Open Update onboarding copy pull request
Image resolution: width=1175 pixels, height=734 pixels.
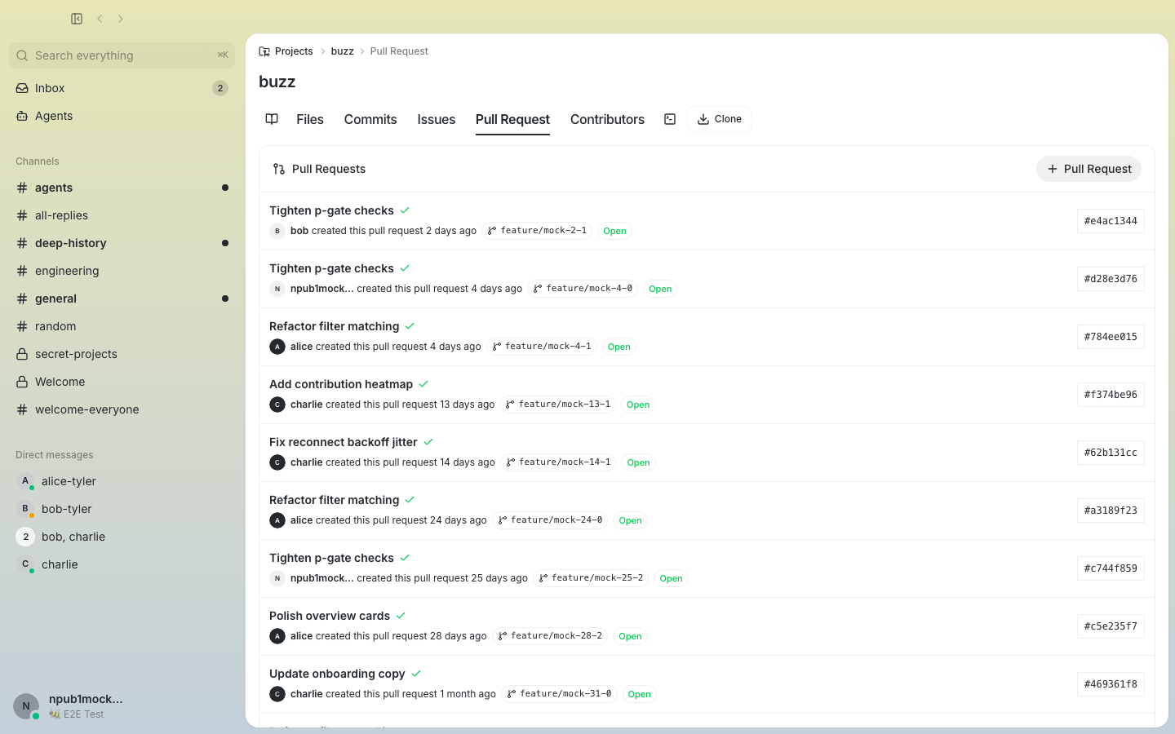(337, 674)
